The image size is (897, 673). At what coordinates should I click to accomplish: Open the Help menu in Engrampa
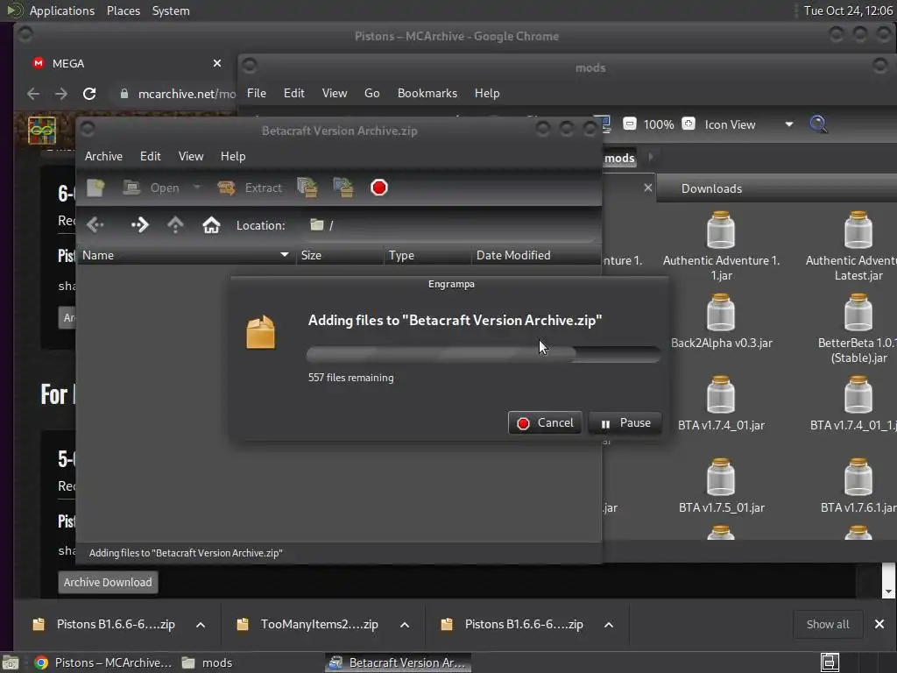click(x=233, y=156)
